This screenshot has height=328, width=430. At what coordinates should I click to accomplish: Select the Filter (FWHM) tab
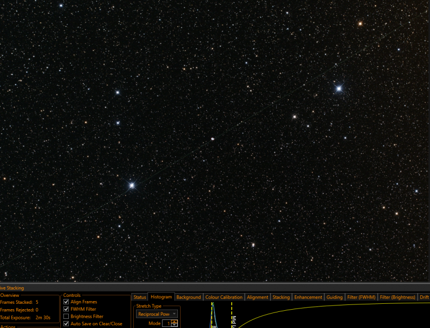[361, 297]
